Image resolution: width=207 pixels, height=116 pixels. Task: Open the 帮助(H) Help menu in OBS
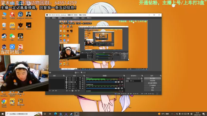[89, 18]
